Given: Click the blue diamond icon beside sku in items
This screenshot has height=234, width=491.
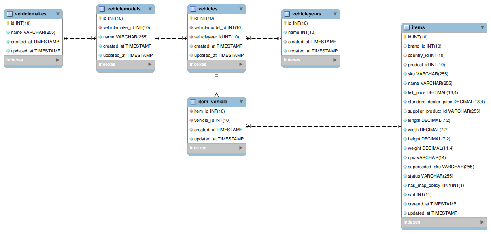Looking at the screenshot, I should (x=405, y=74).
